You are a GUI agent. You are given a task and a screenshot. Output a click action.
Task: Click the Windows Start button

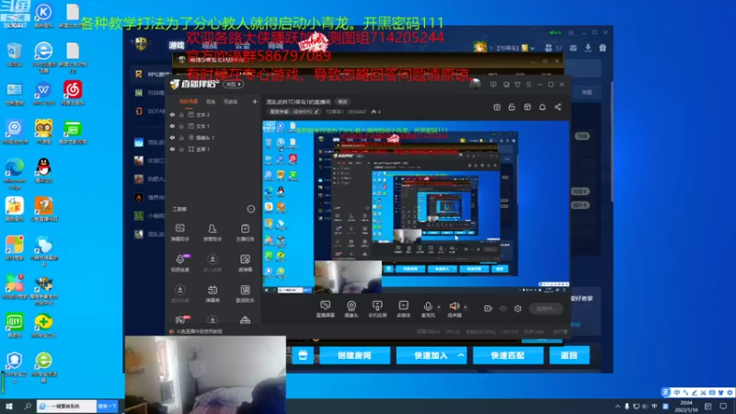click(9, 406)
